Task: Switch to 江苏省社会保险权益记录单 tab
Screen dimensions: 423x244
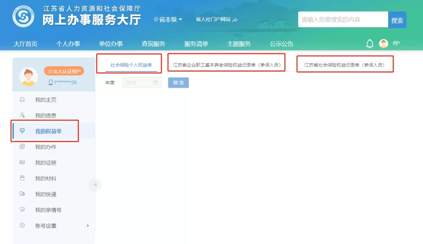Action: tap(344, 65)
